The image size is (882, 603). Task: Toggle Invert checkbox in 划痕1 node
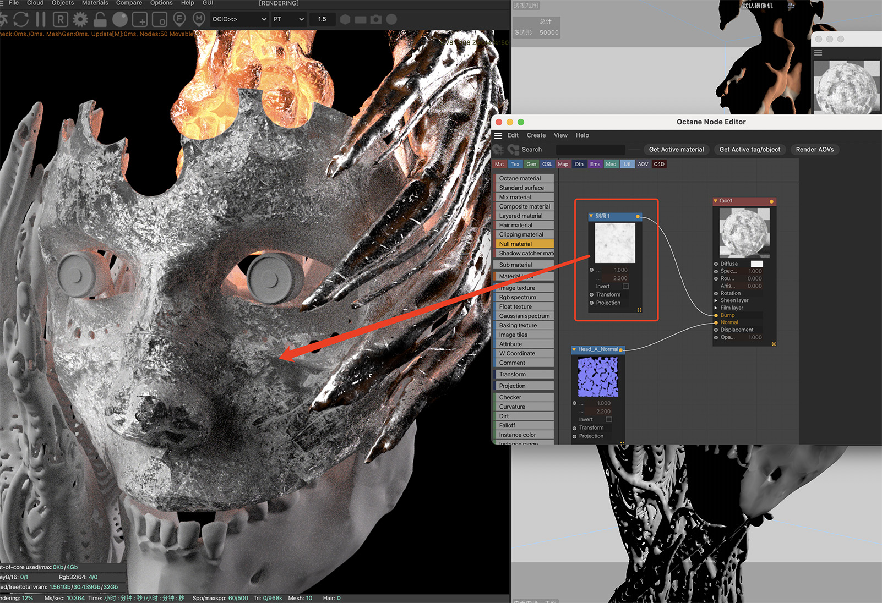[625, 286]
